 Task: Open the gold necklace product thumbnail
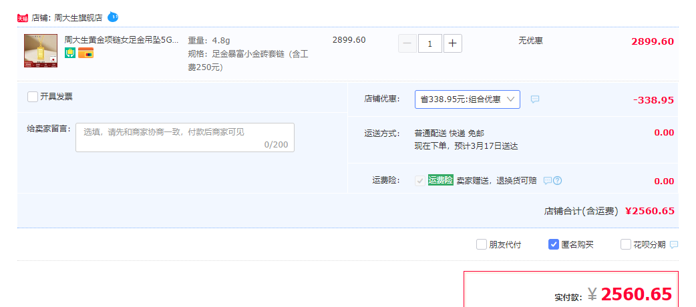click(x=41, y=51)
